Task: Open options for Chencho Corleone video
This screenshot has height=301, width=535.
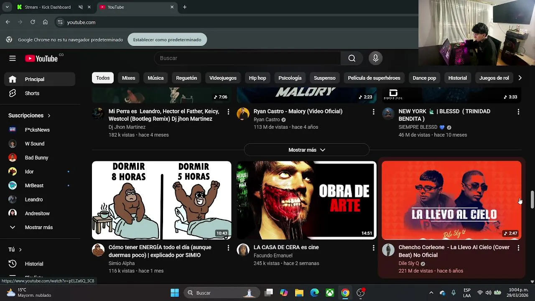Action: [518, 248]
